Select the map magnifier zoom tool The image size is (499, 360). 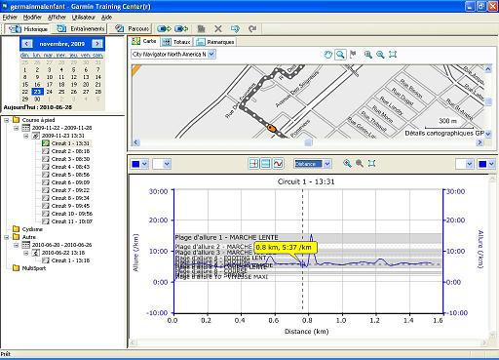(340, 55)
